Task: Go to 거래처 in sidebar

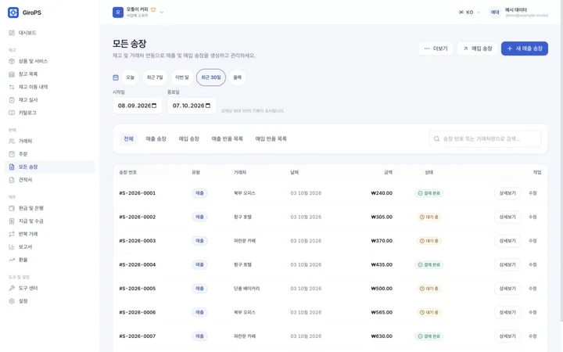Action: (x=50, y=141)
